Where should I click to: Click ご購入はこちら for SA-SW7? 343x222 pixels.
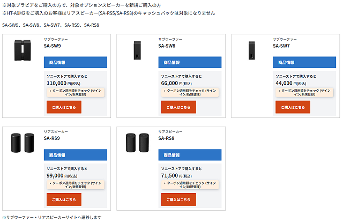(293, 107)
